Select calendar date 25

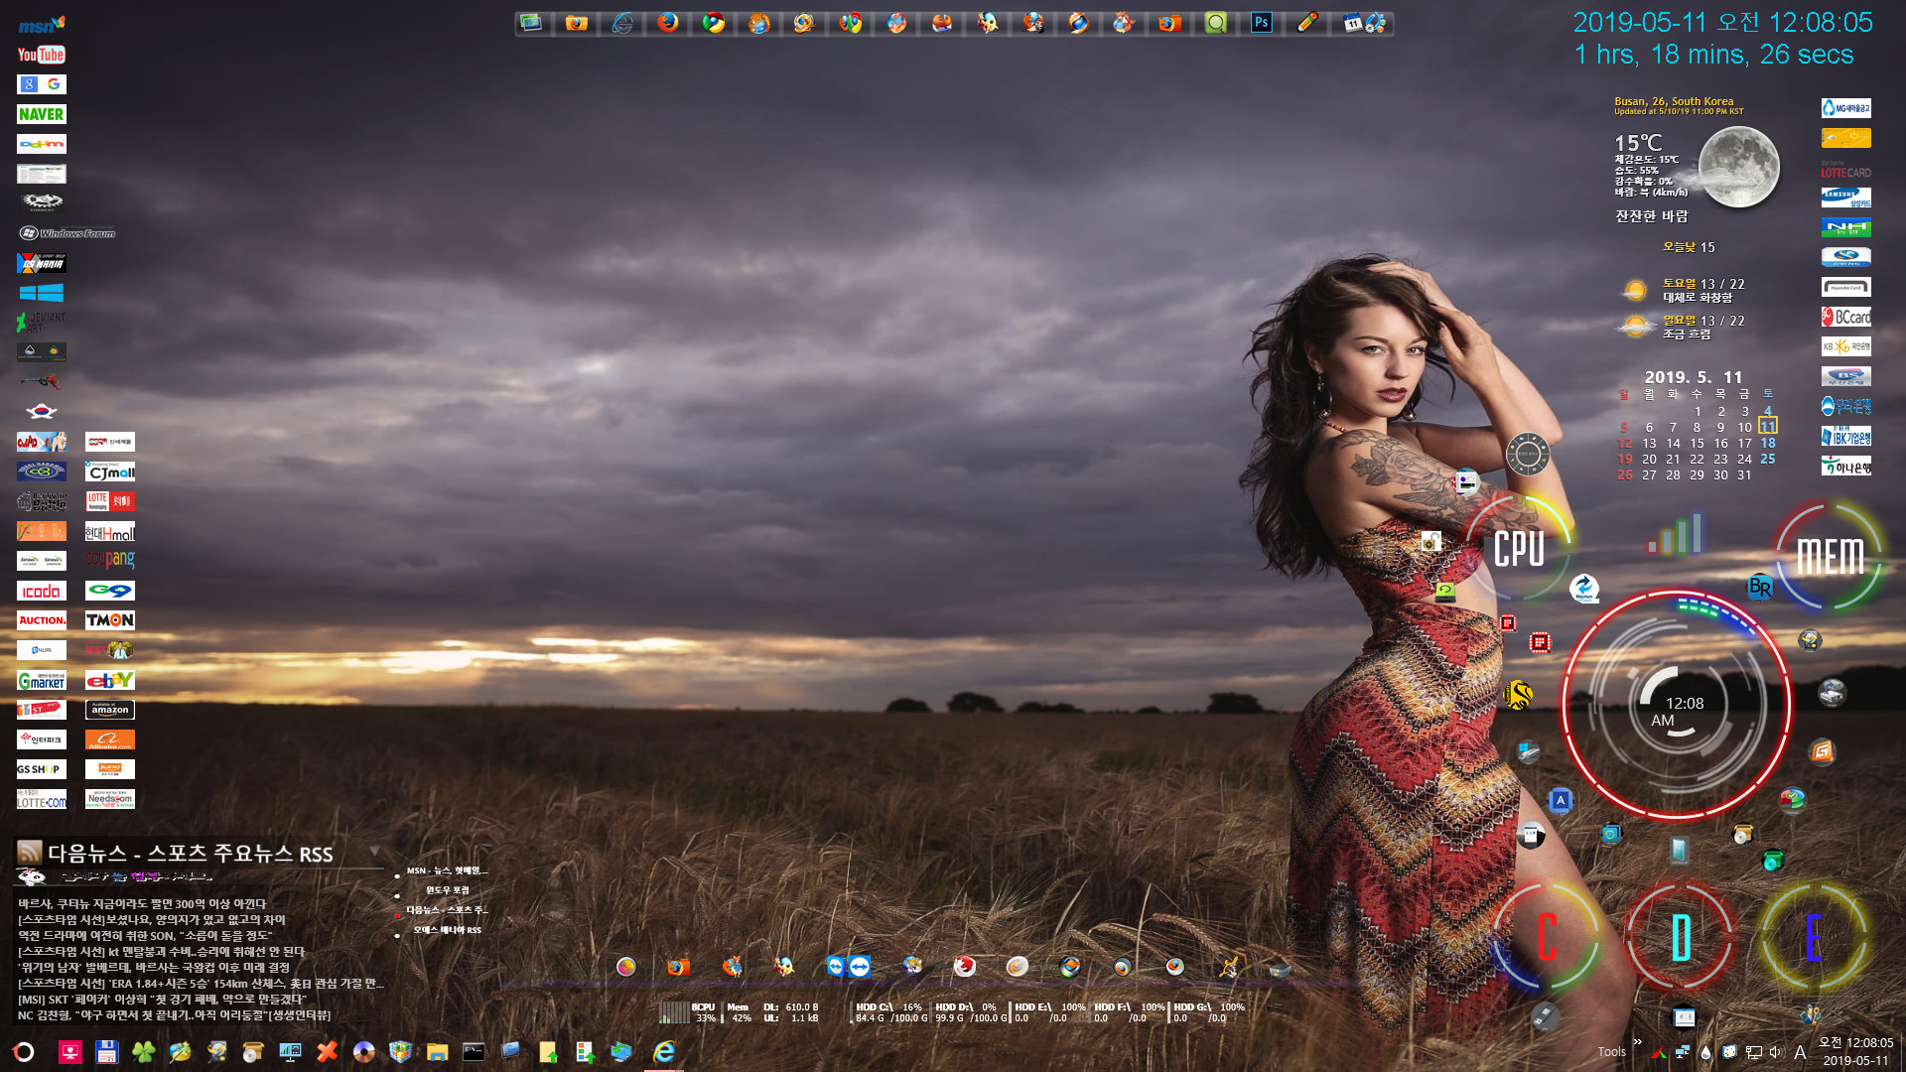1768,459
